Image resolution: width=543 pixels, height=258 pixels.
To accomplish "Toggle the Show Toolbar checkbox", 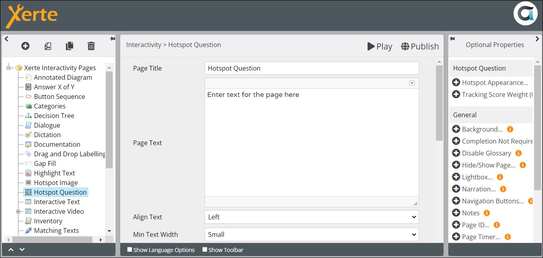I will coord(205,250).
